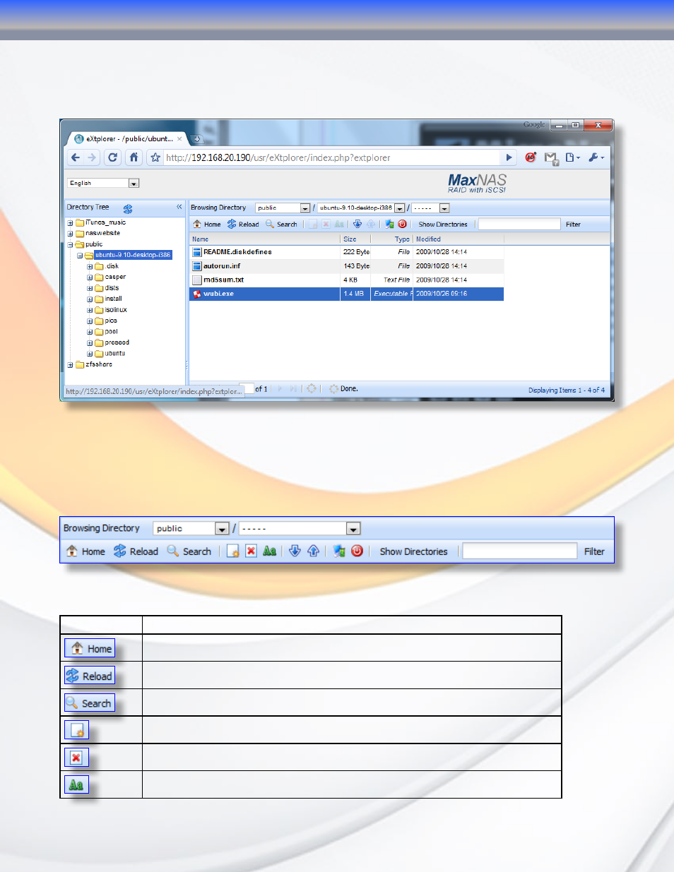The image size is (674, 872).
Task: Click the new file icon in the enlarged toolbar
Action: point(232,551)
